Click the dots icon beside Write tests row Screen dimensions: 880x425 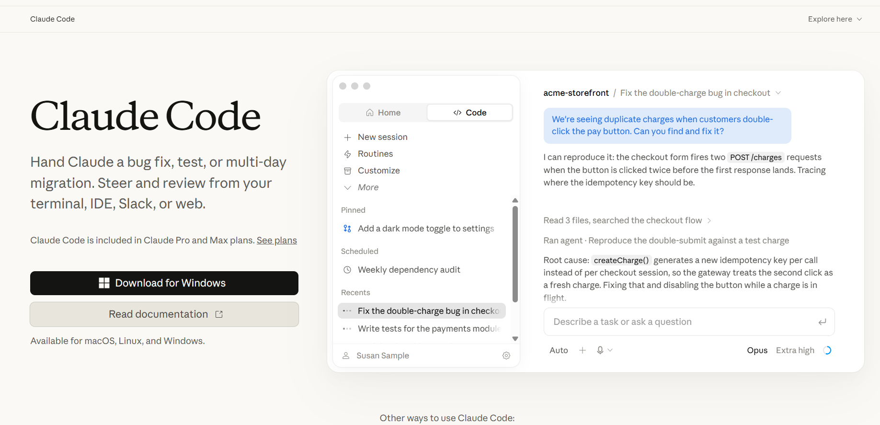pyautogui.click(x=347, y=329)
